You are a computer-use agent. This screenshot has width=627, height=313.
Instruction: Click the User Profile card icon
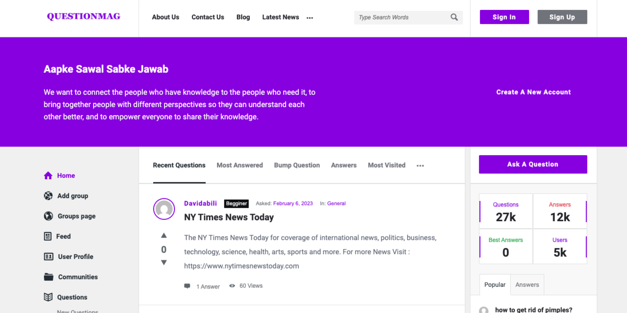[x=48, y=257]
